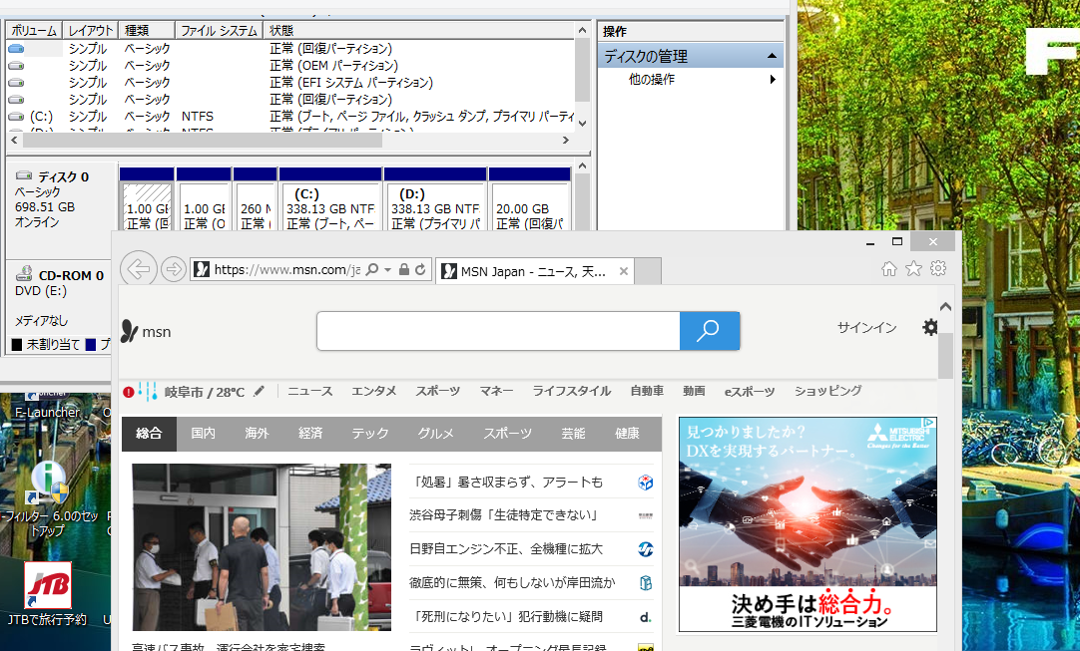The height and width of the screenshot is (651, 1080).
Task: Open the featured news photo of officials
Action: 262,547
